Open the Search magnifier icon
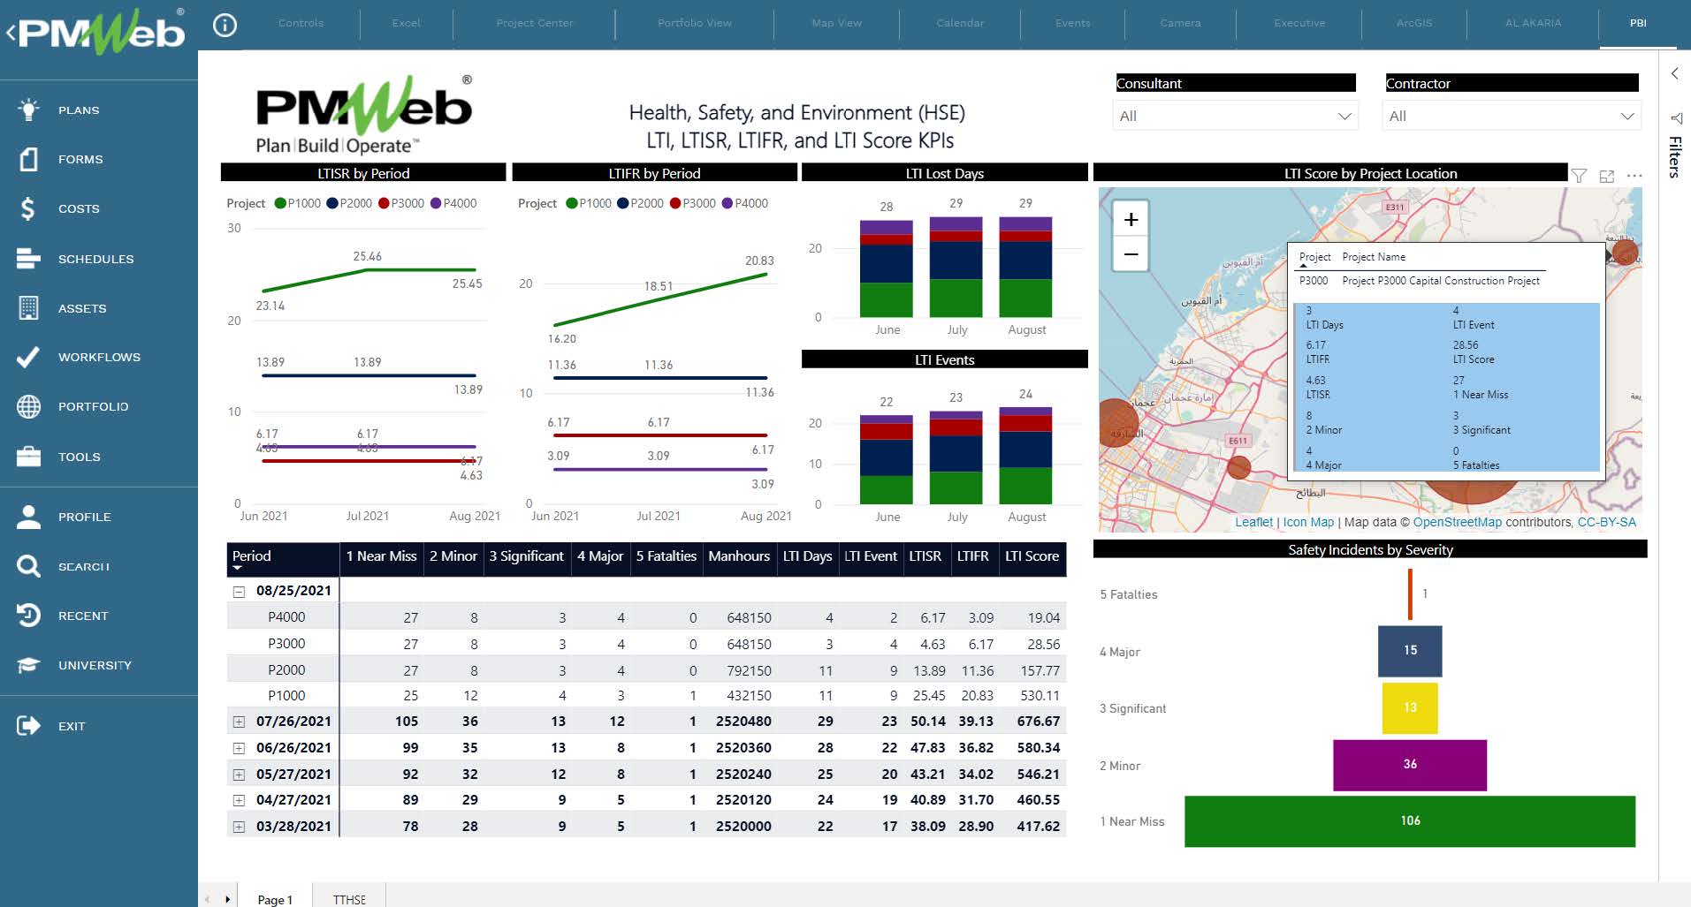 (28, 566)
